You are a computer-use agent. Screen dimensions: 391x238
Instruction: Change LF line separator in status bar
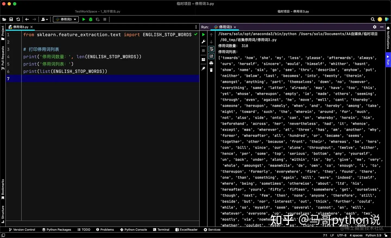click(332, 236)
